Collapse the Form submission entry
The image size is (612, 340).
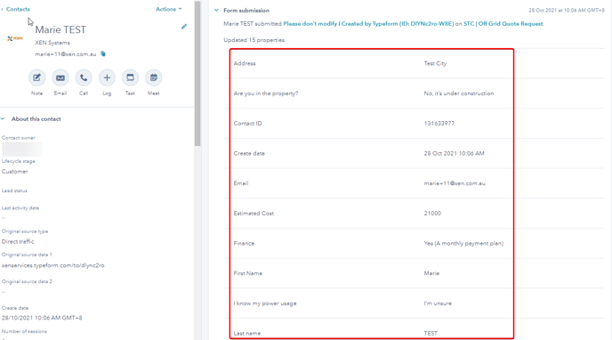tap(217, 10)
